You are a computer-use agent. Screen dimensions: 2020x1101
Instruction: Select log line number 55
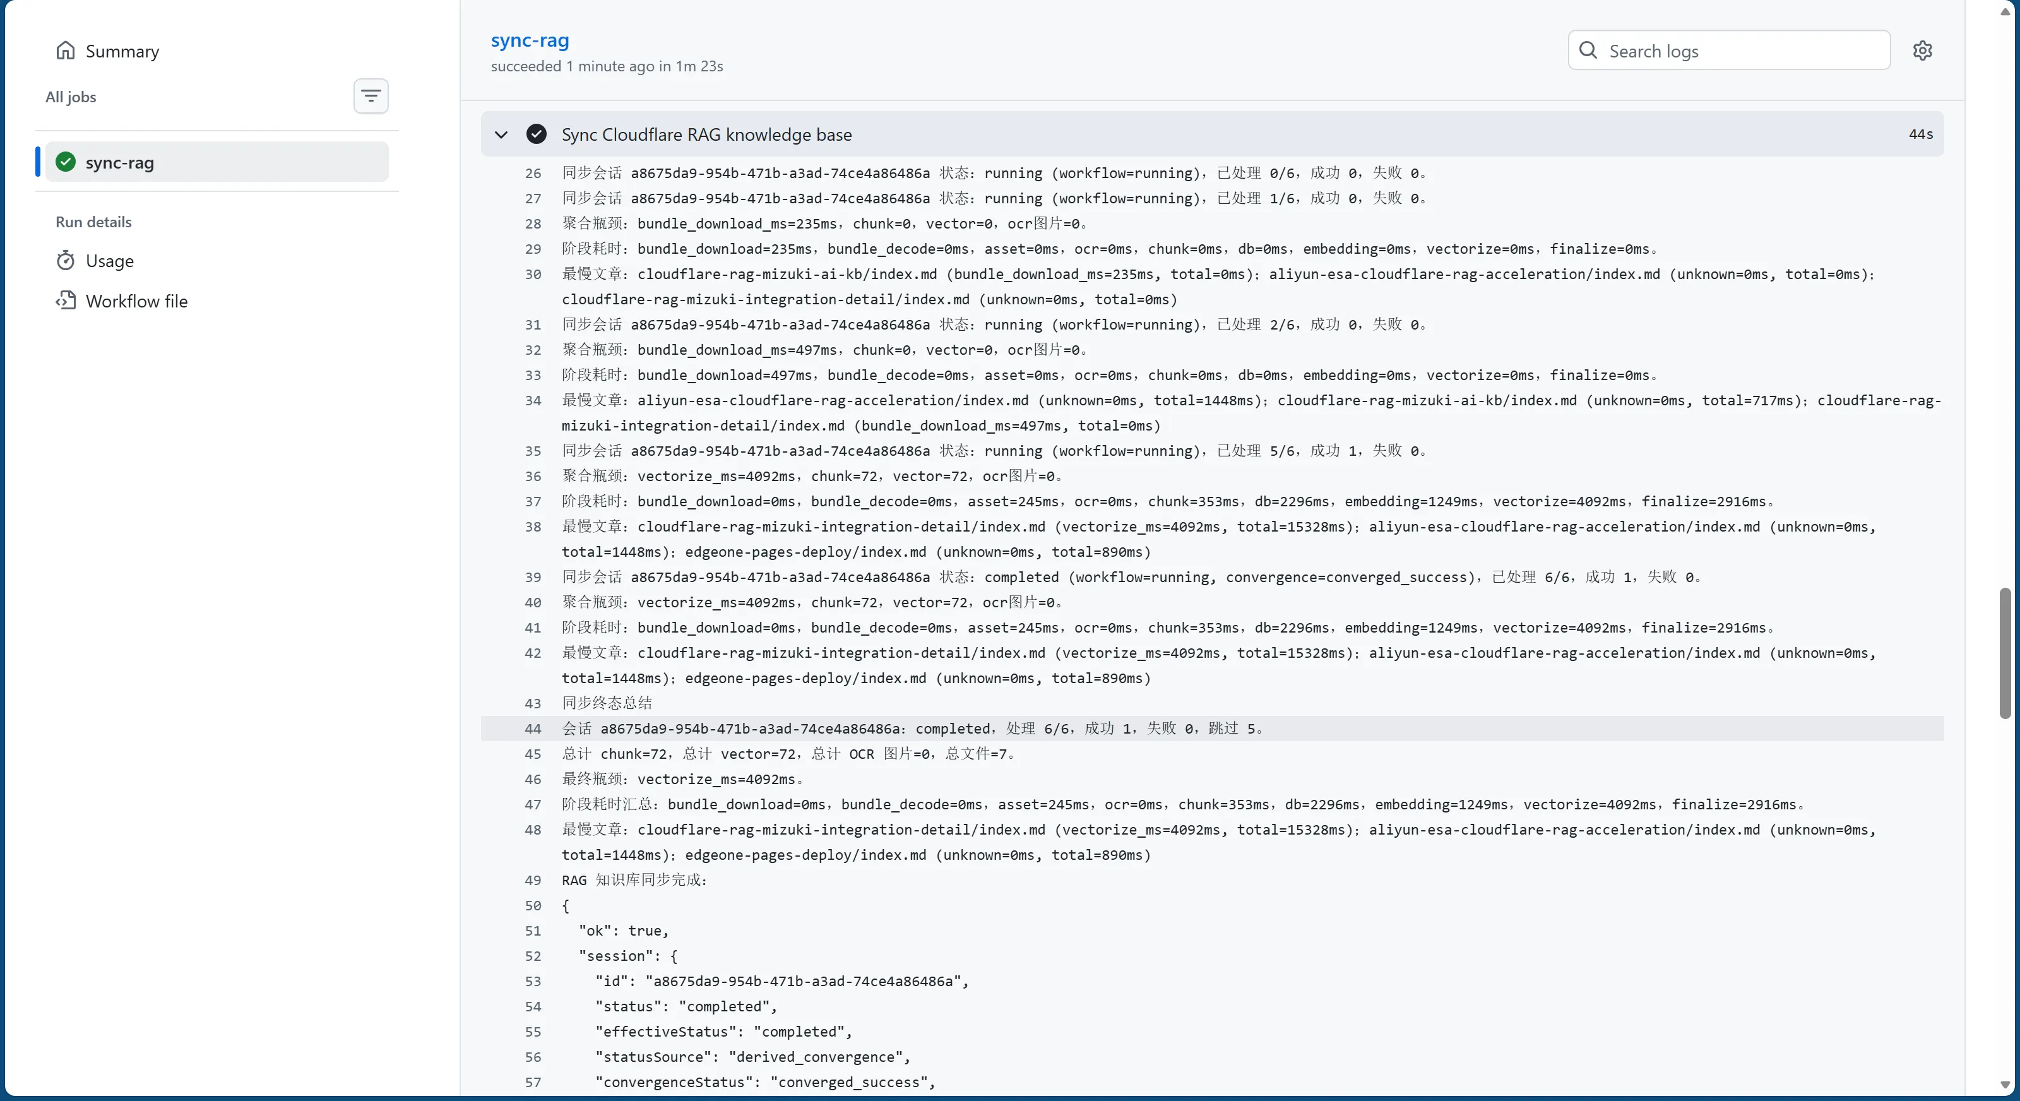coord(533,1032)
